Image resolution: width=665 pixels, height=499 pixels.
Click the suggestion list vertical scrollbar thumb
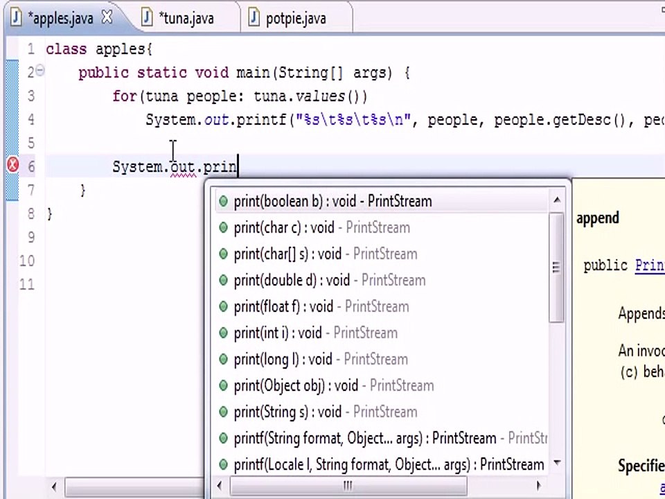tap(556, 268)
